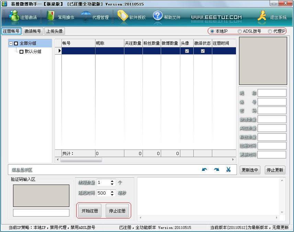The image size is (294, 232).
Task: Check the 默认分组 checkbox
Action: click(x=21, y=52)
